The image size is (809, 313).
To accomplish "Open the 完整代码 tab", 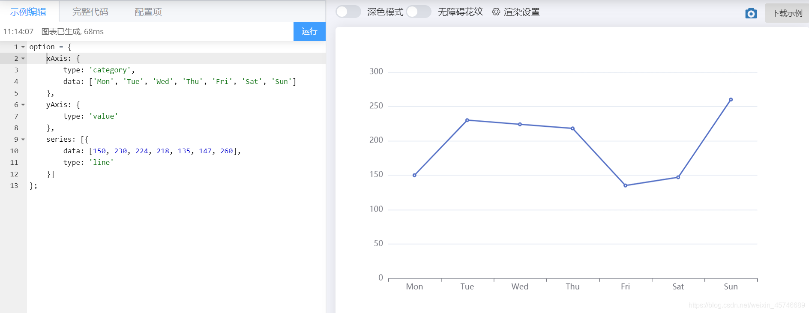I will [90, 12].
